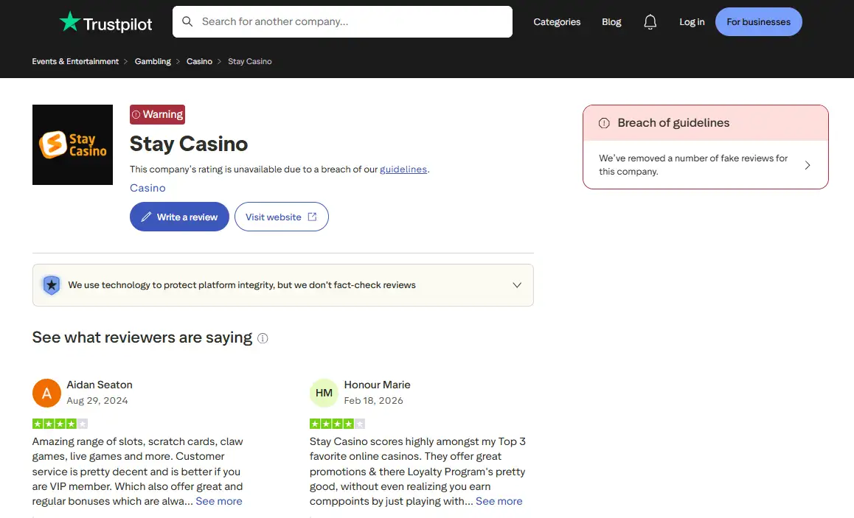Click See more on Aidan Seaton's review

click(219, 501)
